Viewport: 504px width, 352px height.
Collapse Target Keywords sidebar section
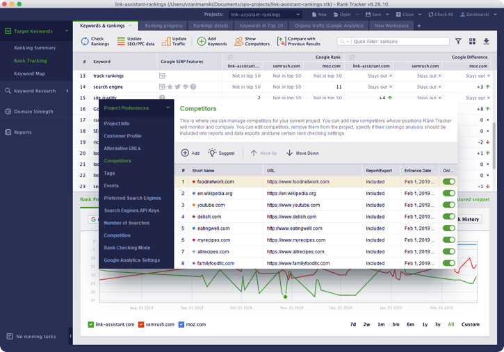(67, 31)
